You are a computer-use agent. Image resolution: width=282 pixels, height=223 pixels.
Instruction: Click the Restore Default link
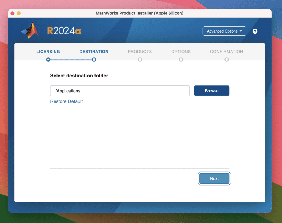click(66, 101)
